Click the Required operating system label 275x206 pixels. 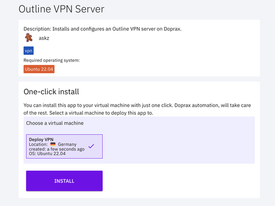point(52,60)
